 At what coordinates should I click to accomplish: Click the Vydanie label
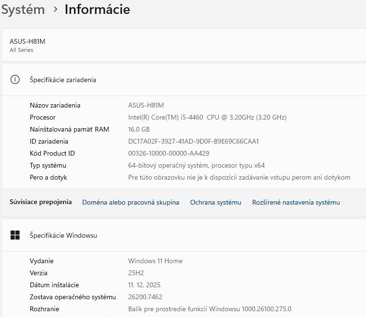point(42,261)
